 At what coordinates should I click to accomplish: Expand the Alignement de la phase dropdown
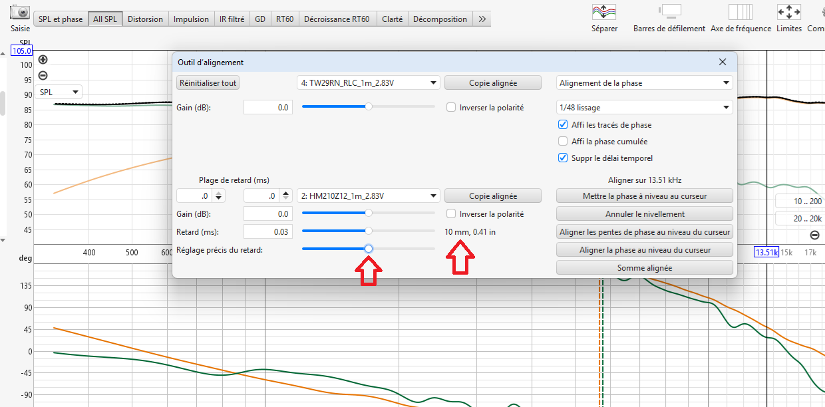(x=644, y=83)
